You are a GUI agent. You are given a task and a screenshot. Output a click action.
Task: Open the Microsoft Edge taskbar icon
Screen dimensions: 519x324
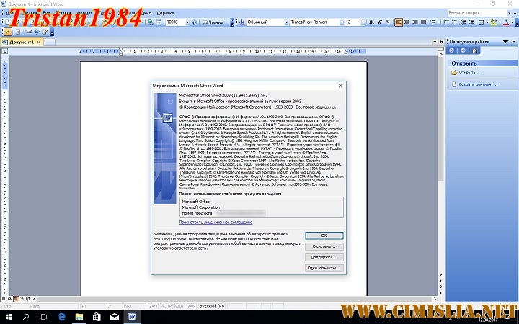tap(62, 315)
